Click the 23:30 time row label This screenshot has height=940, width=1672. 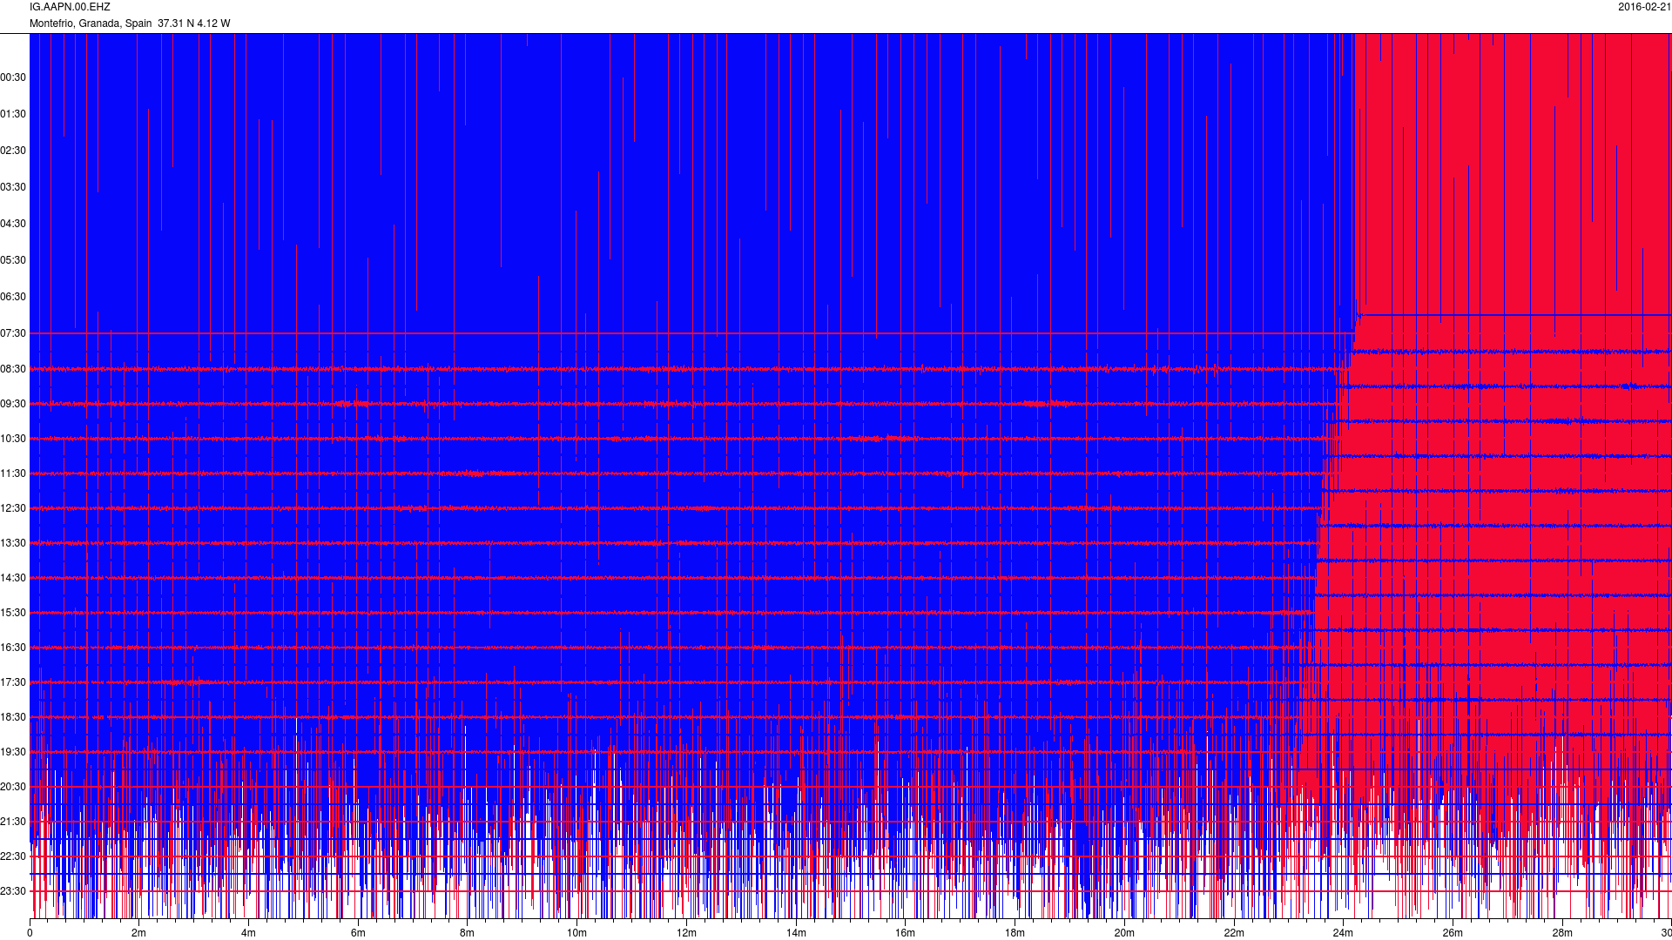(x=13, y=891)
